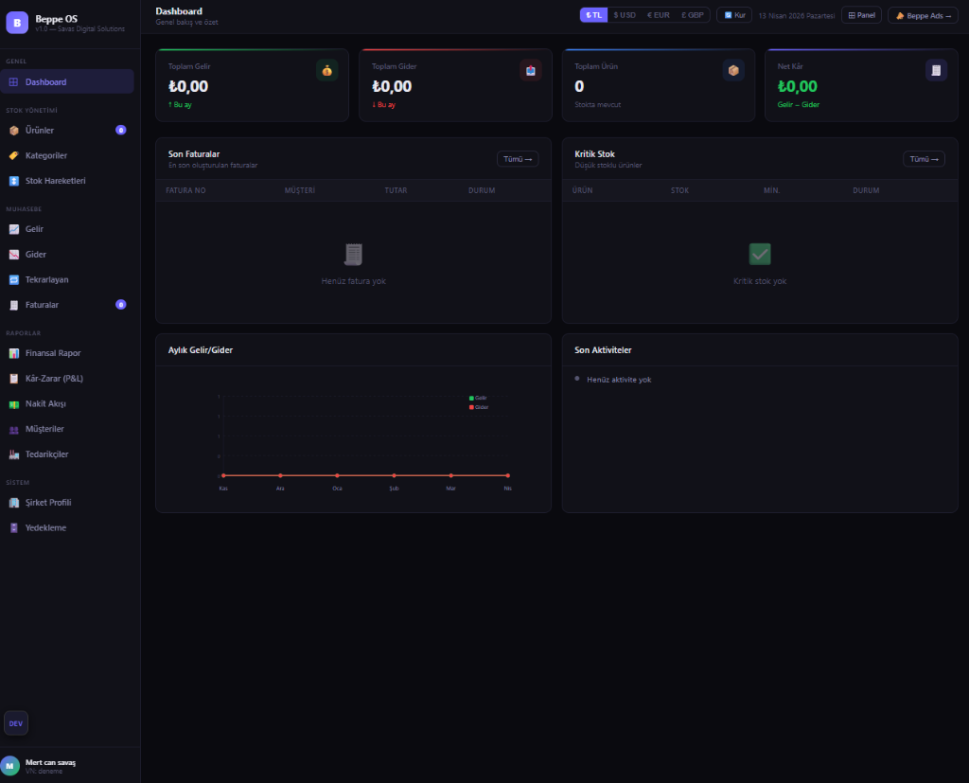Expand all items via Kritik Stok Tümü
The image size is (969, 783).
coord(924,159)
